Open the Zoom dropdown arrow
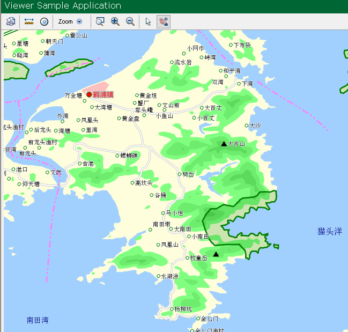Screen dimensions: 348x332 click(79, 21)
